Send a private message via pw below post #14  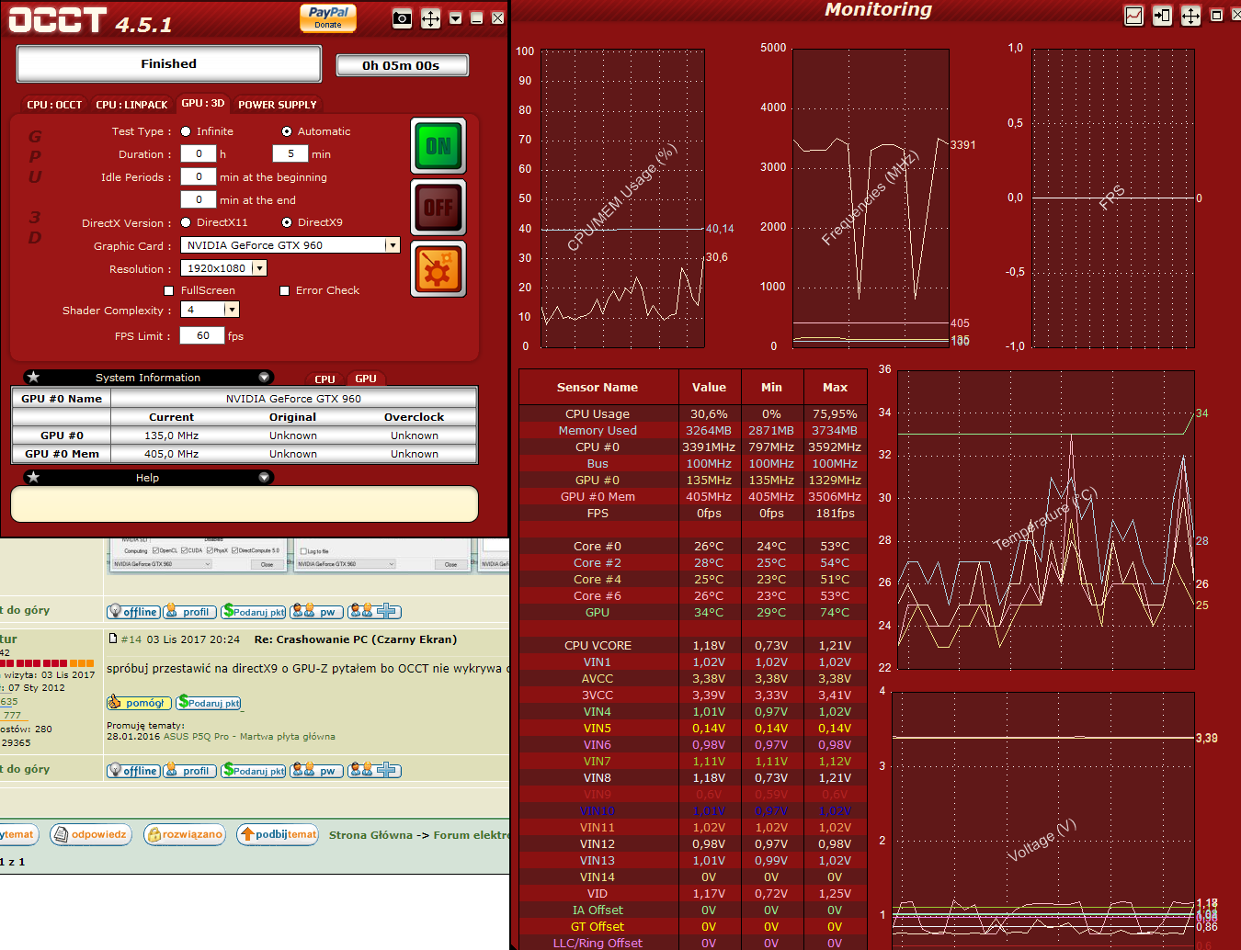pos(317,771)
